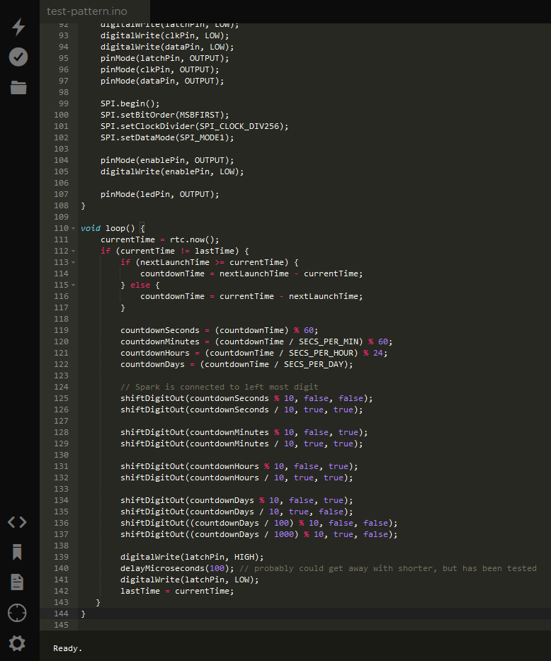This screenshot has height=661, width=551.
Task: Click on lastTime = currentTime; line
Action: 177,592
